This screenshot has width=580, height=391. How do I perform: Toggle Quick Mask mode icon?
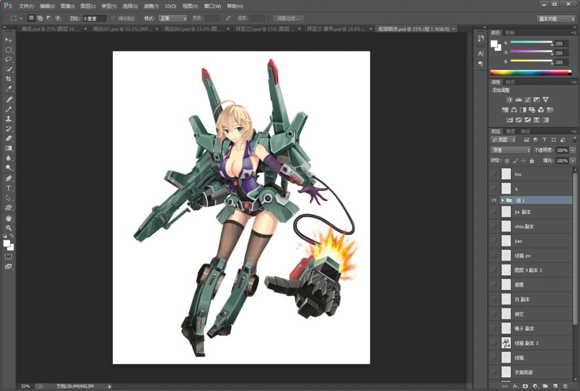(x=8, y=256)
